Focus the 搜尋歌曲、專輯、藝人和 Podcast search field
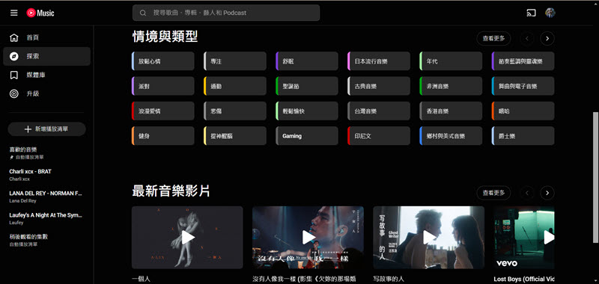This screenshot has width=599, height=284. point(226,13)
